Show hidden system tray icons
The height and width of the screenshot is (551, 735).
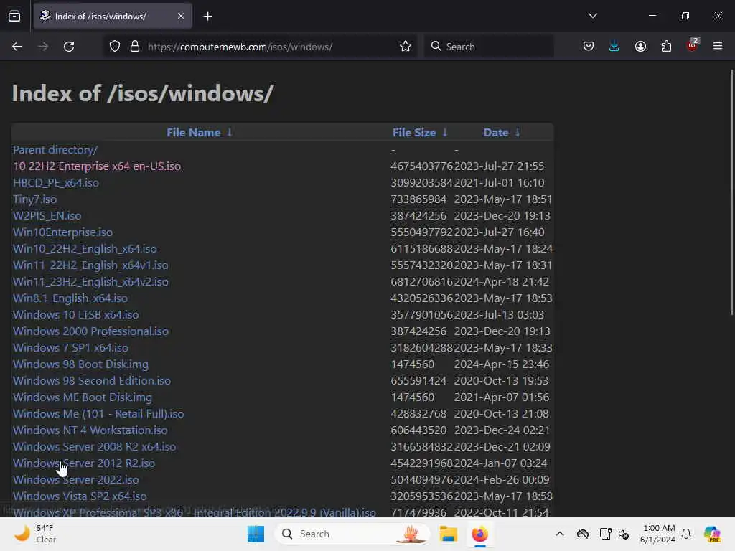(560, 534)
